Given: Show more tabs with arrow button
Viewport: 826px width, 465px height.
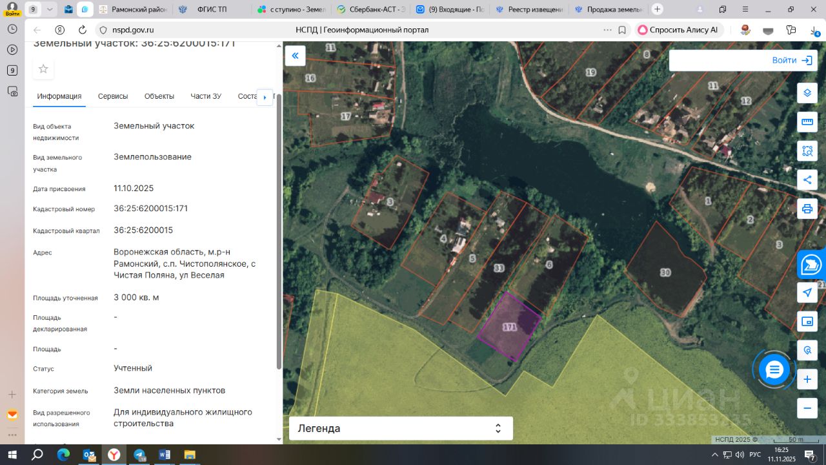Looking at the screenshot, I should pyautogui.click(x=265, y=97).
